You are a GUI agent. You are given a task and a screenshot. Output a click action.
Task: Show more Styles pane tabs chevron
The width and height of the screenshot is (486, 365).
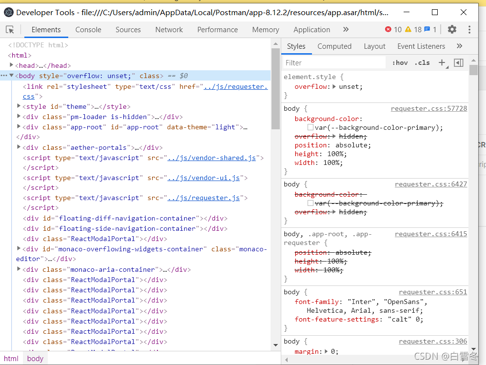tap(459, 46)
